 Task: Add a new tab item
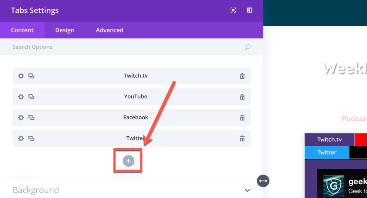tap(128, 160)
